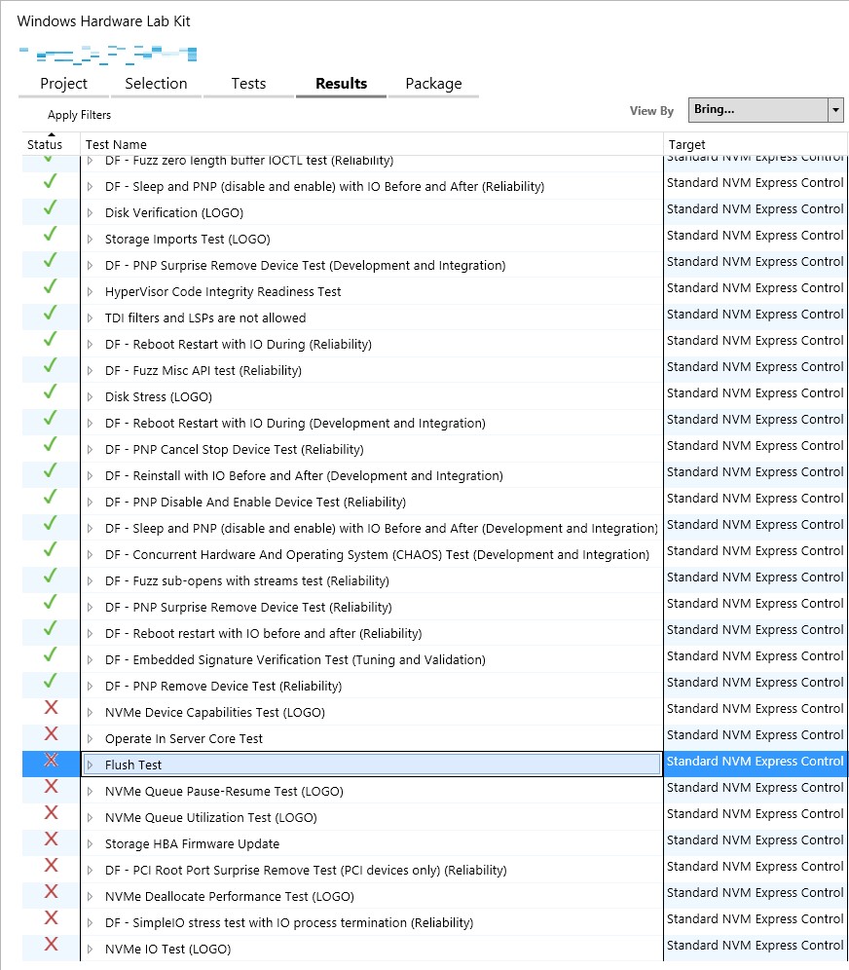Select 'NVMe Queue Pause-Resume Test (LOGO)' test name
The image size is (849, 970).
tap(224, 791)
